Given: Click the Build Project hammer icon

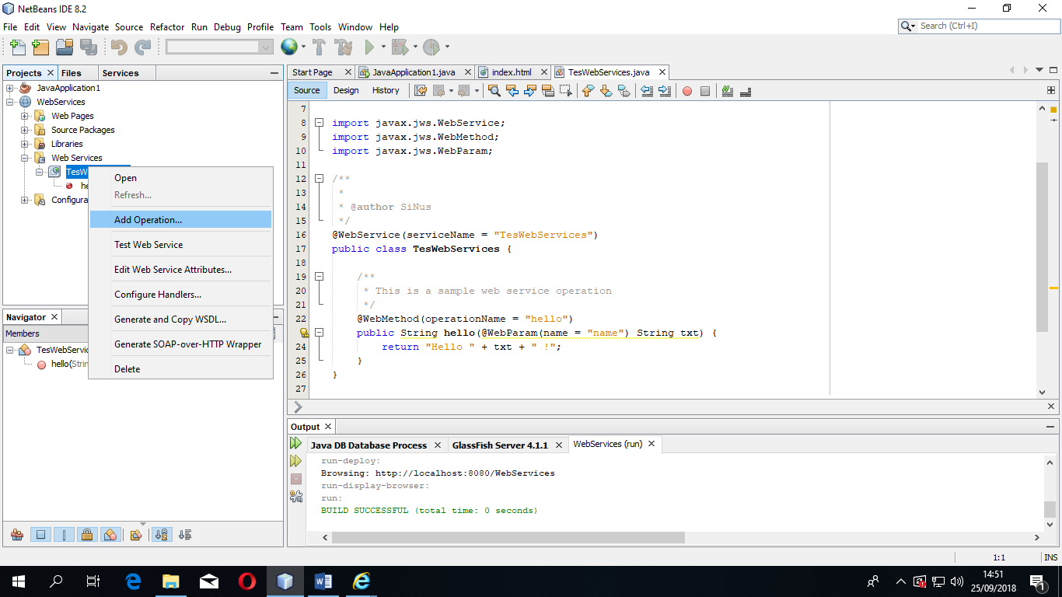Looking at the screenshot, I should (319, 47).
